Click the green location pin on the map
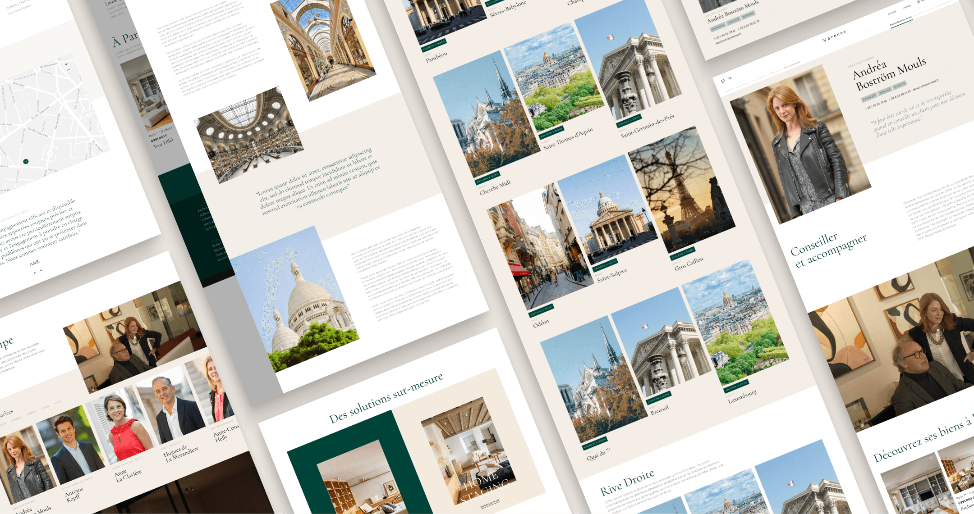The width and height of the screenshot is (974, 514). pyautogui.click(x=26, y=161)
